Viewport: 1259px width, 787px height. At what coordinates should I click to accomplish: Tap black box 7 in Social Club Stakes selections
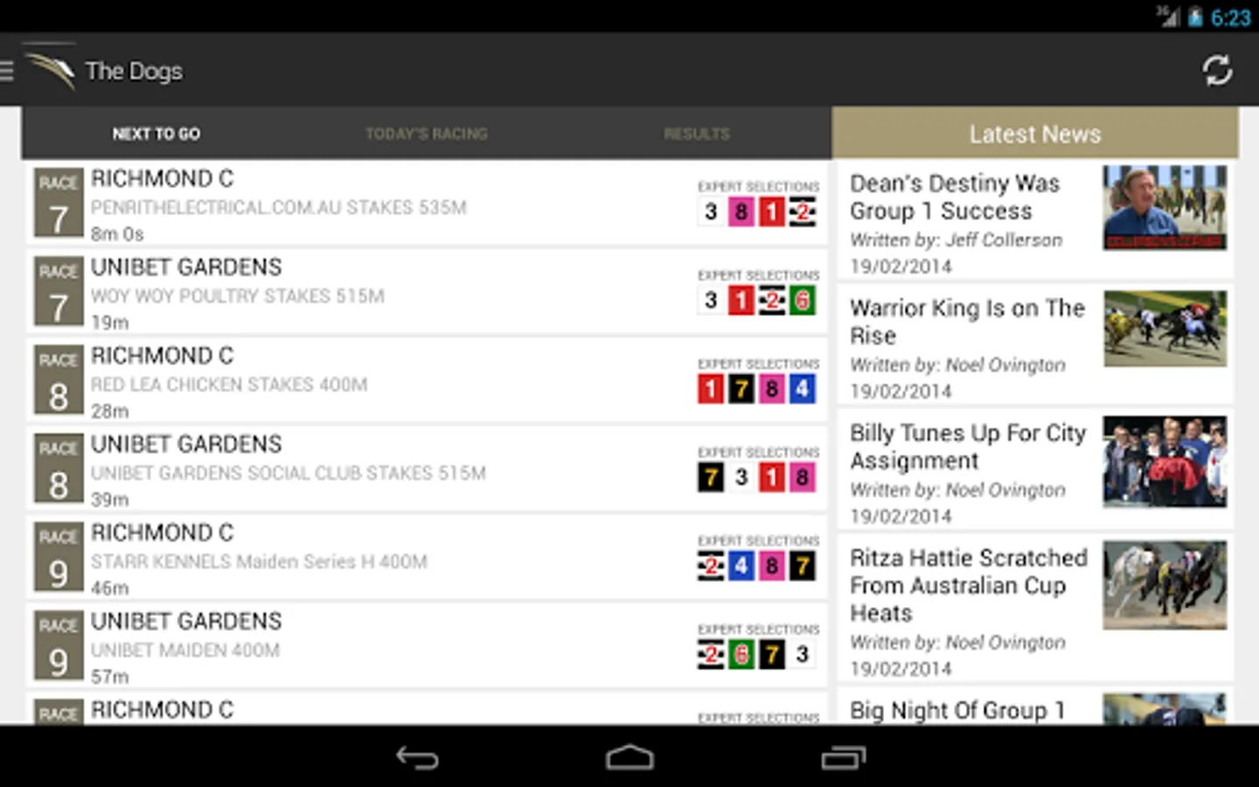coord(711,477)
